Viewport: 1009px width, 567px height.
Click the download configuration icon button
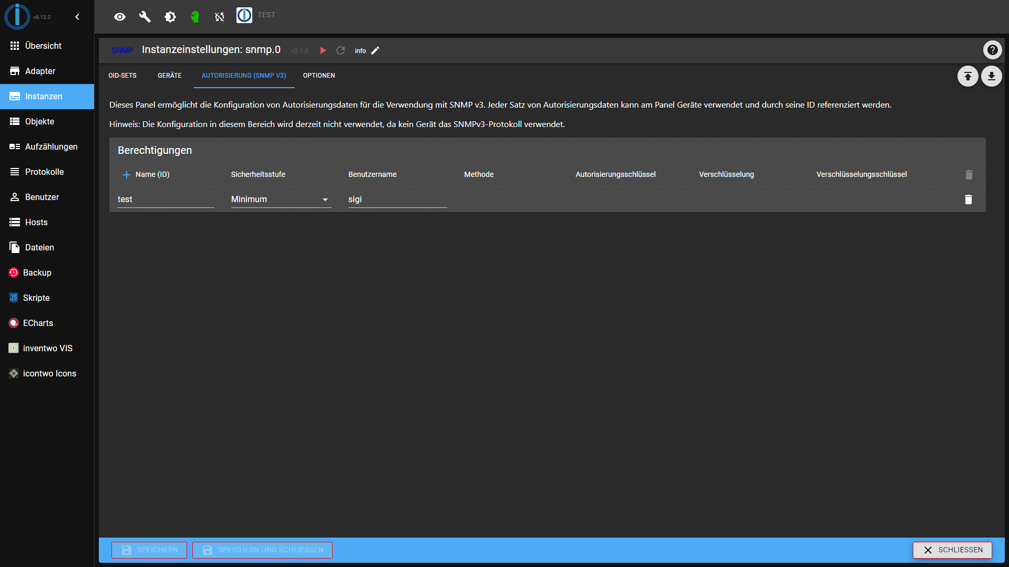point(991,76)
